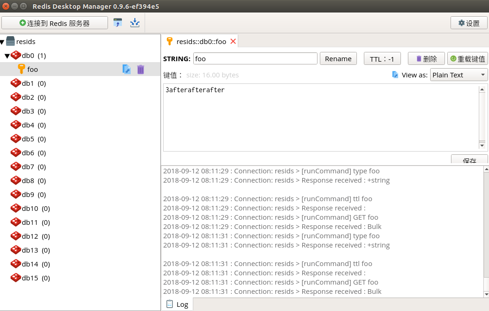Click the log panel scrollbar down arrow
Screen dimensions: 489x311
point(486,294)
